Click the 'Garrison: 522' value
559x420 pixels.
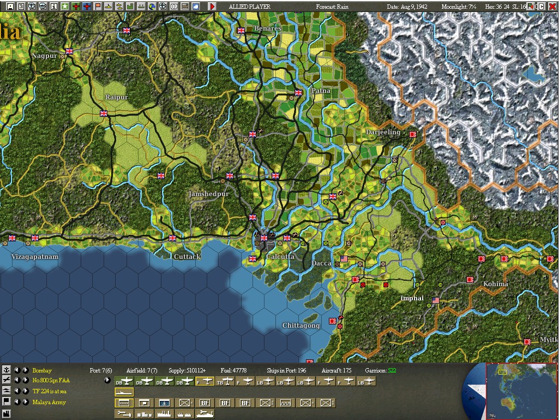point(380,370)
